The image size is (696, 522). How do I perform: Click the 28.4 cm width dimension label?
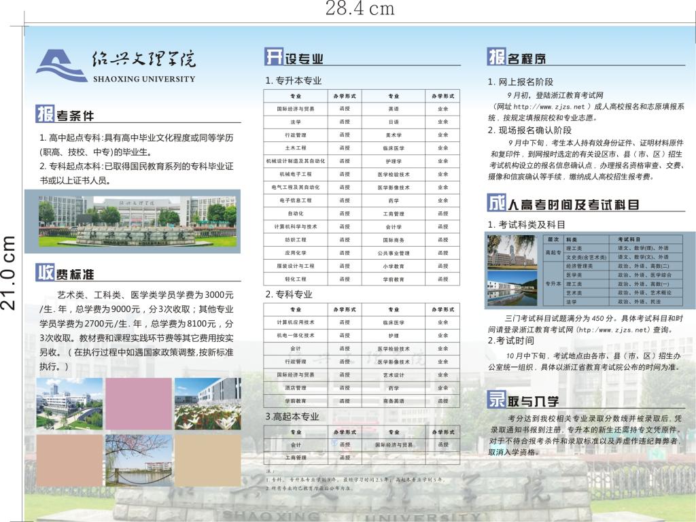[360, 8]
